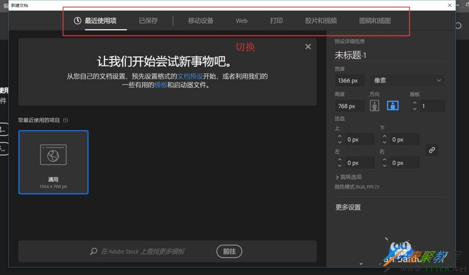The height and width of the screenshot is (275, 469).
Task: Expand the 高级选项 section
Action: click(x=348, y=177)
